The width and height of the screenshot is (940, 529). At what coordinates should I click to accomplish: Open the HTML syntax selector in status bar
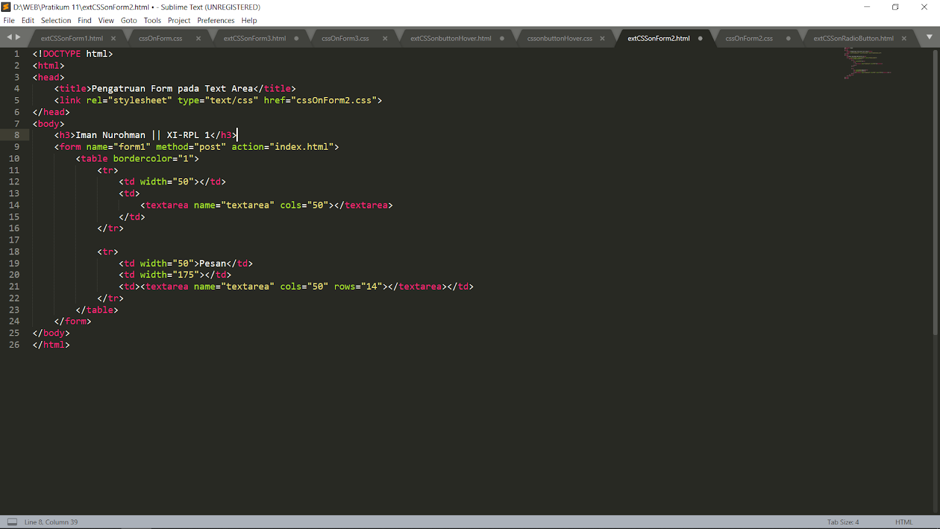[x=903, y=521]
